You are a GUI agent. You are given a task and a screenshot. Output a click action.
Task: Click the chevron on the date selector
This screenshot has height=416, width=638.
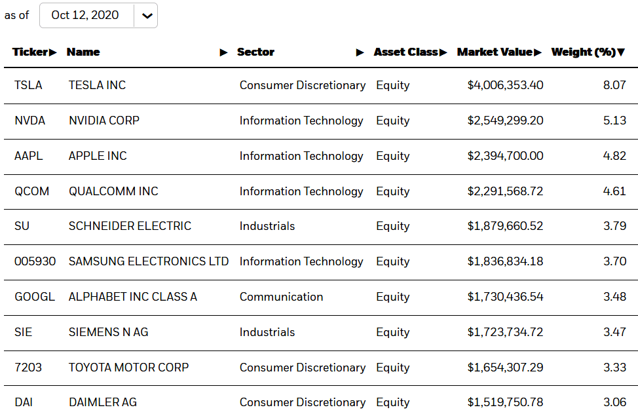point(147,15)
